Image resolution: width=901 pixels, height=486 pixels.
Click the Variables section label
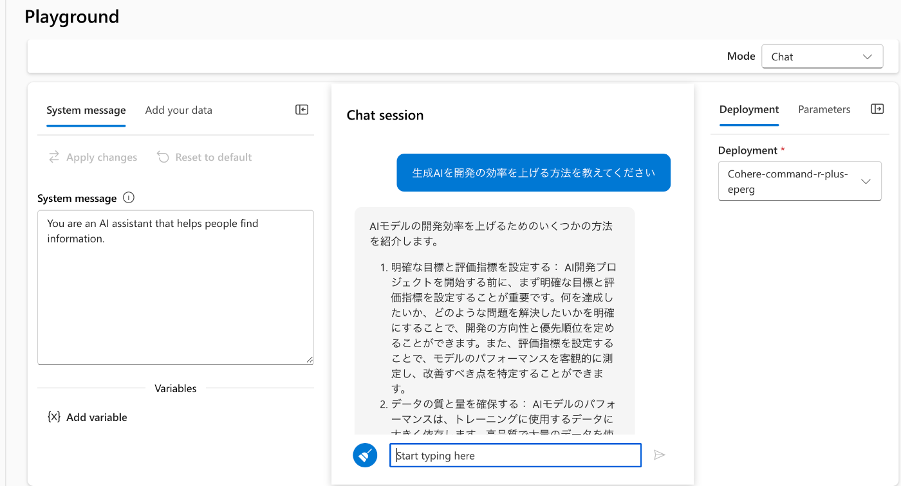click(176, 388)
